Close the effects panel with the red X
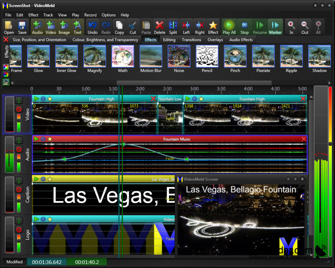Screen dimensions: 335x268 tap(6, 39)
